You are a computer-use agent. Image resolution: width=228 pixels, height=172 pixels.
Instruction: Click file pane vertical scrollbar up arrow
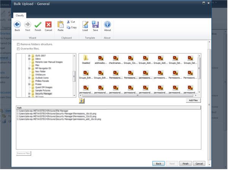pyautogui.click(x=199, y=56)
